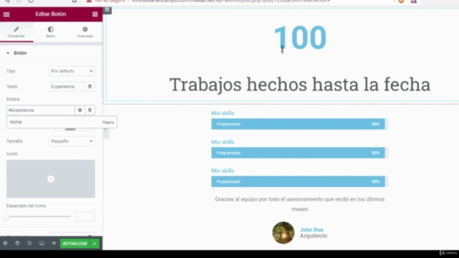Click the not-secure warning icon
This screenshot has height=258, width=459.
(89, 1)
